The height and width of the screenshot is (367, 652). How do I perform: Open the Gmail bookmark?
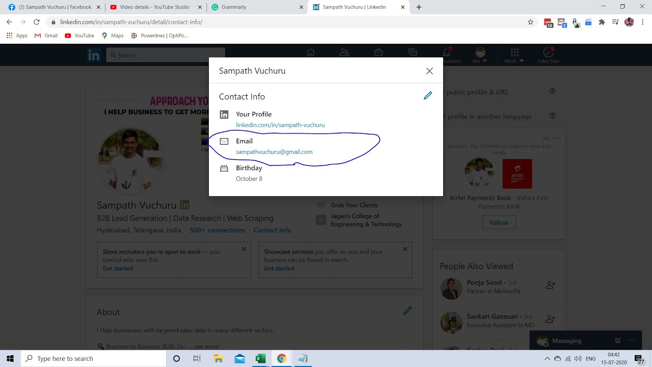click(x=46, y=36)
